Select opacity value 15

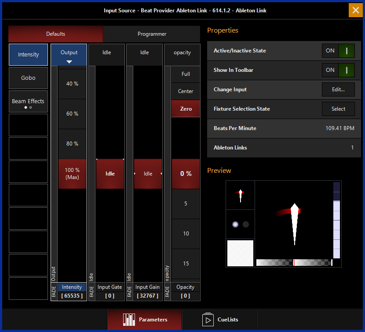pos(186,264)
